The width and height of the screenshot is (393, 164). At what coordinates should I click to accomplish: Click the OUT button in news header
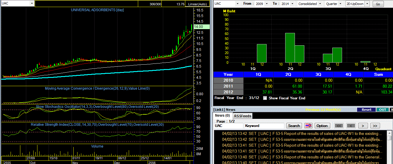[382, 110]
